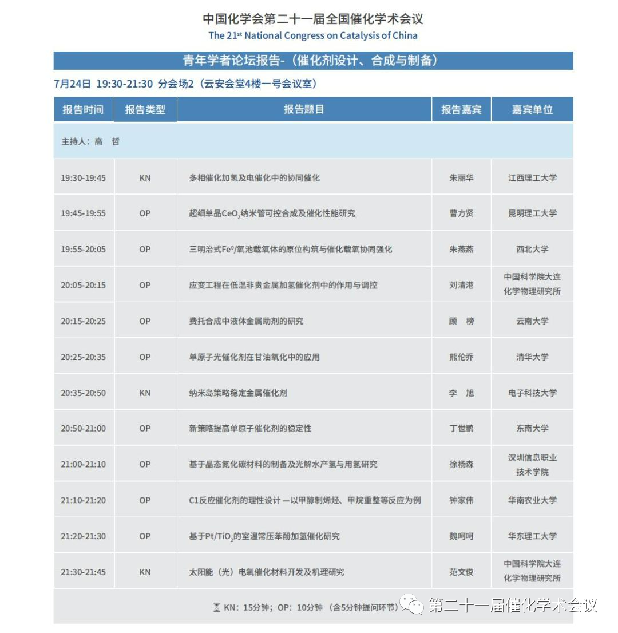The height and width of the screenshot is (633, 618).
Task: Click speaker name 曹方贤
Action: click(461, 213)
